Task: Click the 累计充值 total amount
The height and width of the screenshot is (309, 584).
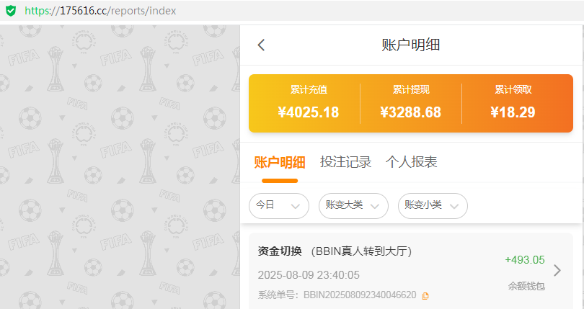Action: [x=308, y=112]
